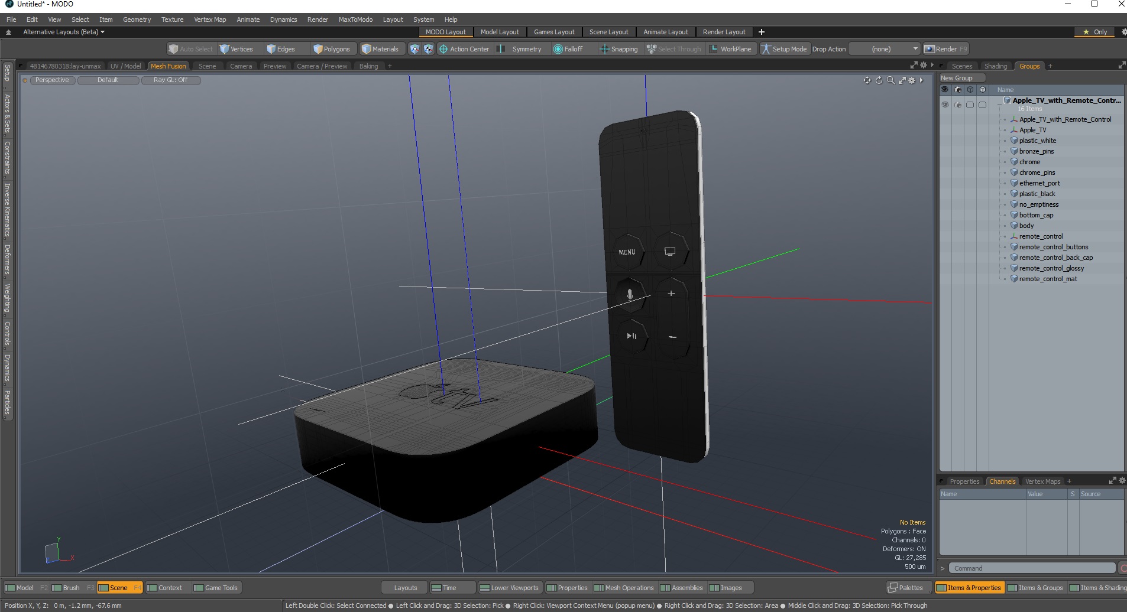Viewport: 1127px width, 612px height.
Task: Select plastic_white item in Groups
Action: tap(1038, 141)
